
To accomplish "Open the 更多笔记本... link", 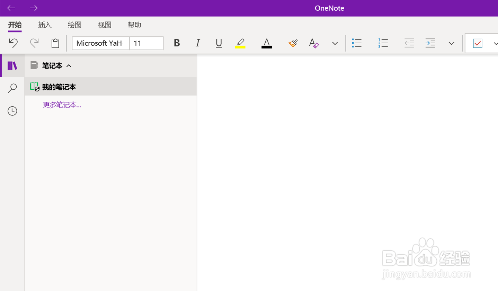I will [x=62, y=105].
